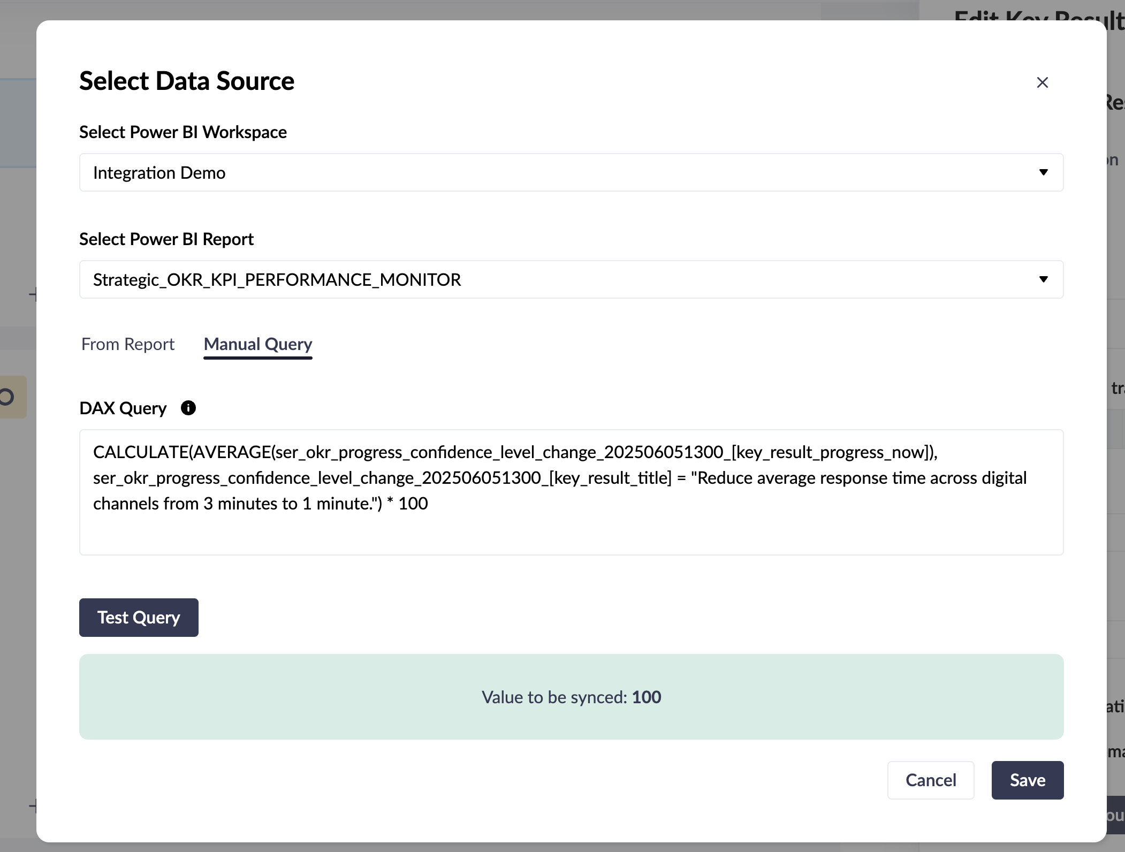Click into the DAX Query text area
This screenshot has width=1125, height=852.
click(571, 492)
